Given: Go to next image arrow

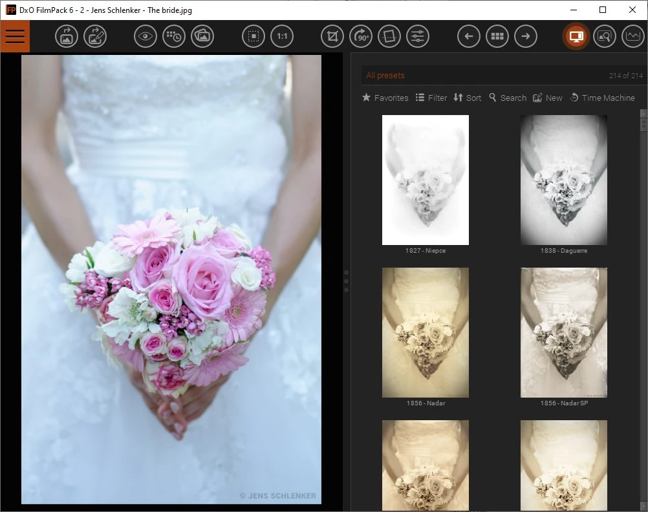Looking at the screenshot, I should pyautogui.click(x=526, y=36).
